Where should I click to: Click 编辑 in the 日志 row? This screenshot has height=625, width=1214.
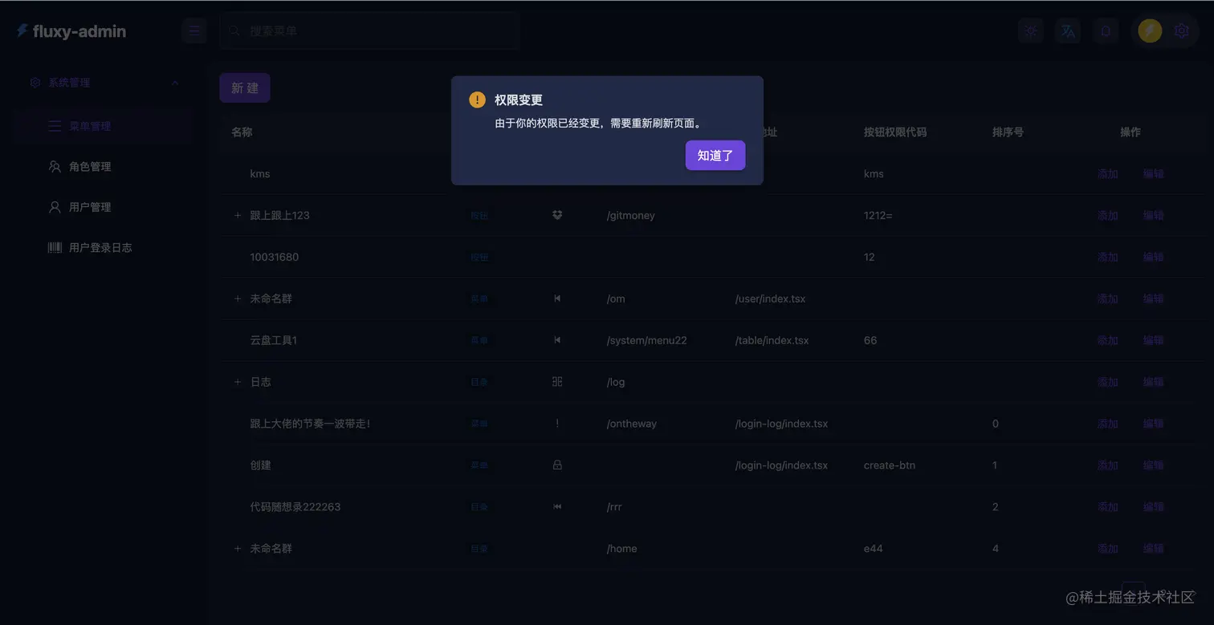[x=1154, y=382]
